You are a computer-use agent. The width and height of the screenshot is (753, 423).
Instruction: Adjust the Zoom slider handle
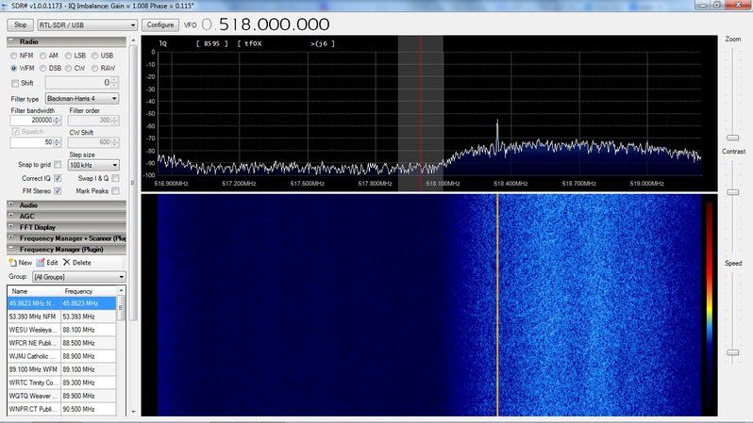click(x=733, y=138)
